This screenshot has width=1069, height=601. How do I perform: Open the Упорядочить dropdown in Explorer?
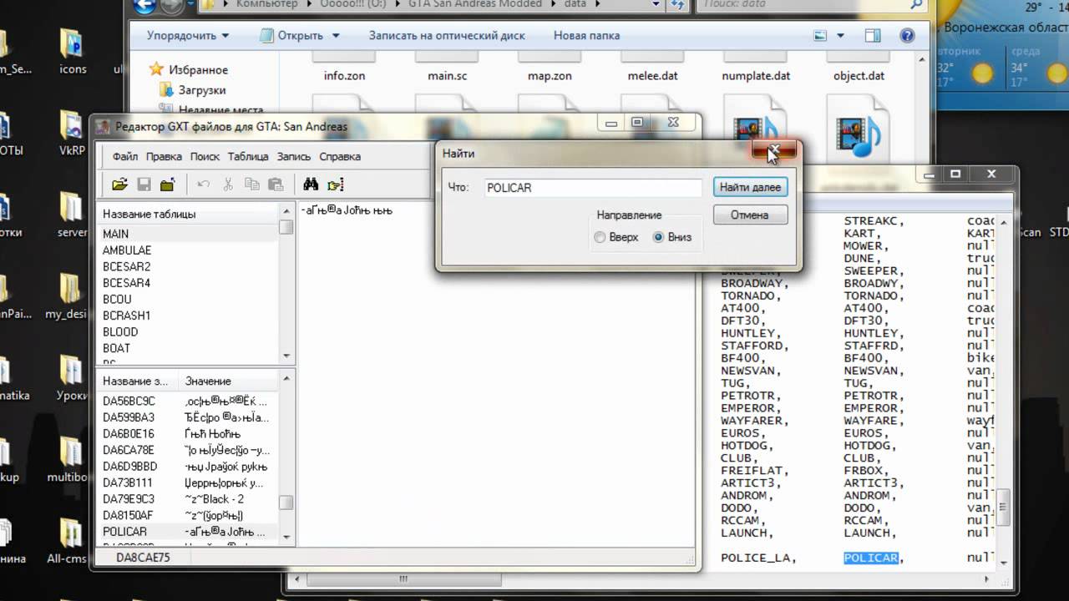pyautogui.click(x=187, y=36)
